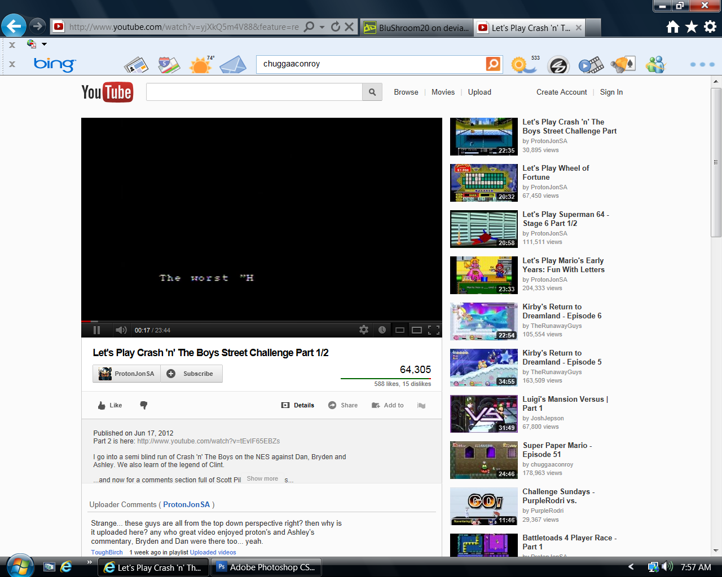
Task: Select the Share tab
Action: pos(343,405)
